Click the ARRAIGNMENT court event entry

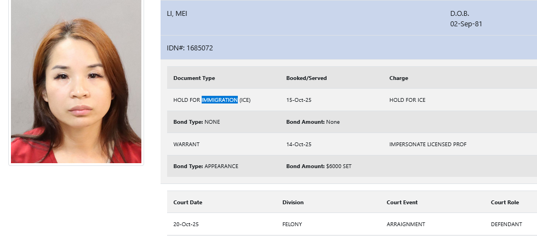click(x=405, y=225)
